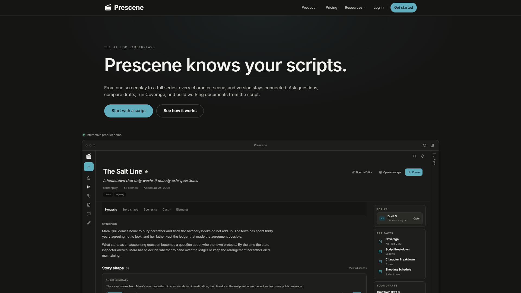Select the Synopsis tab

point(110,210)
